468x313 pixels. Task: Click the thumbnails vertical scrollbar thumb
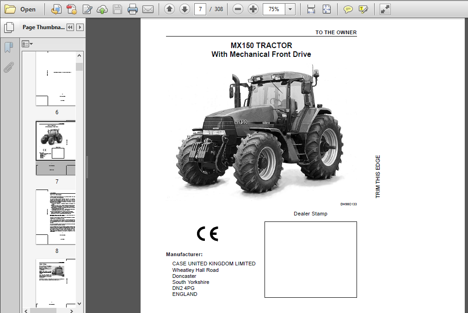[x=79, y=67]
